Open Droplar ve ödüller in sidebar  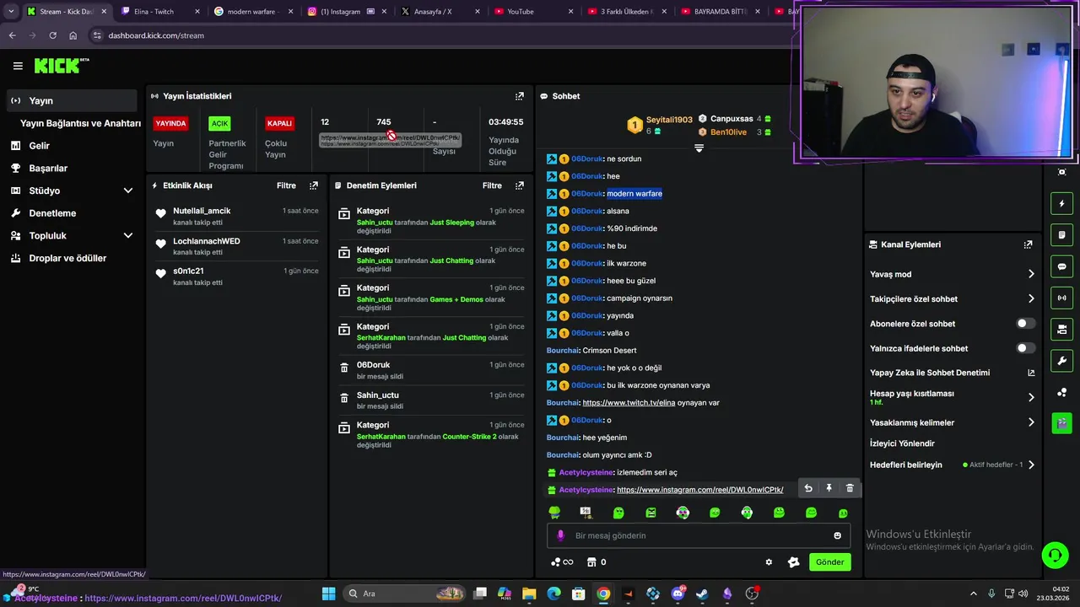tap(72, 258)
